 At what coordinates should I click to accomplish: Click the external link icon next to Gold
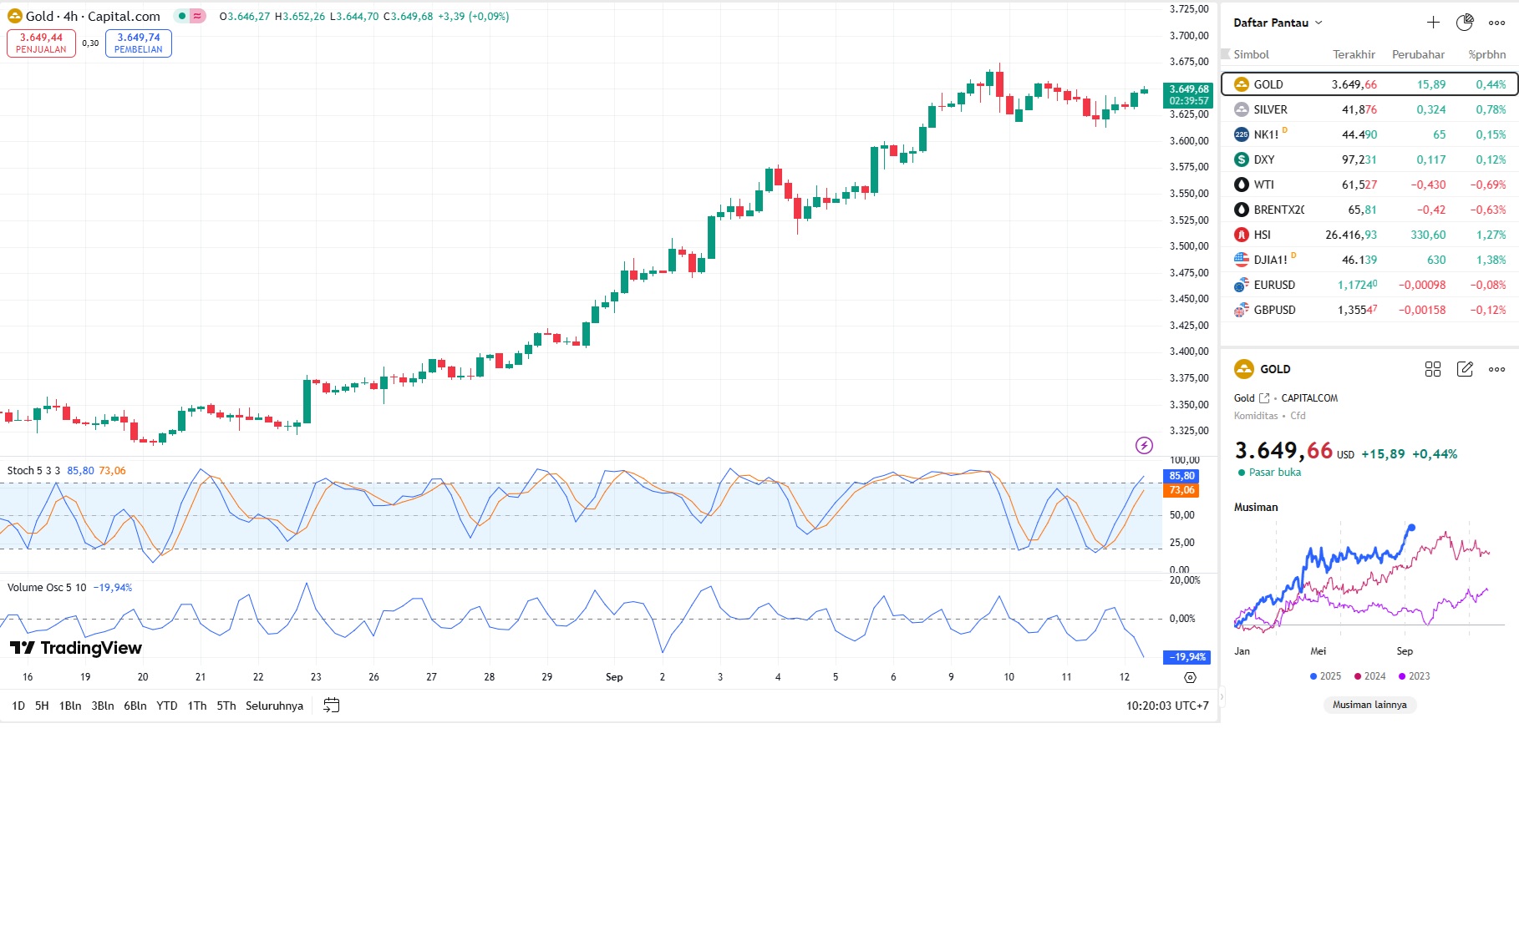[1264, 398]
